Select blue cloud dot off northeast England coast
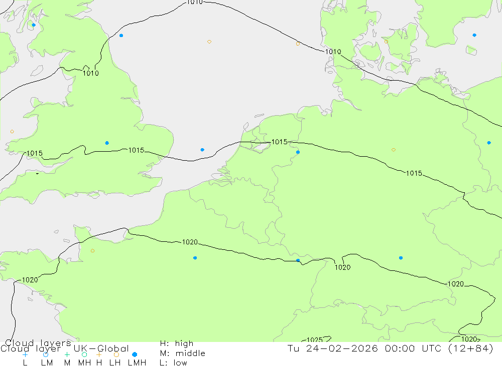This screenshot has height=367, width=502. point(121,36)
